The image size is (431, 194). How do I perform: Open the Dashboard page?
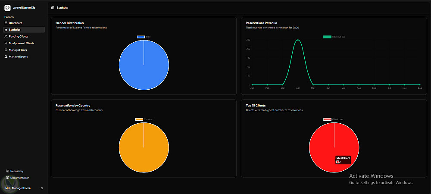tap(24, 23)
